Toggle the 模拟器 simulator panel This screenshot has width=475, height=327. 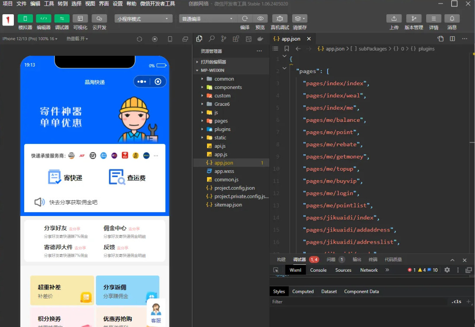point(25,19)
